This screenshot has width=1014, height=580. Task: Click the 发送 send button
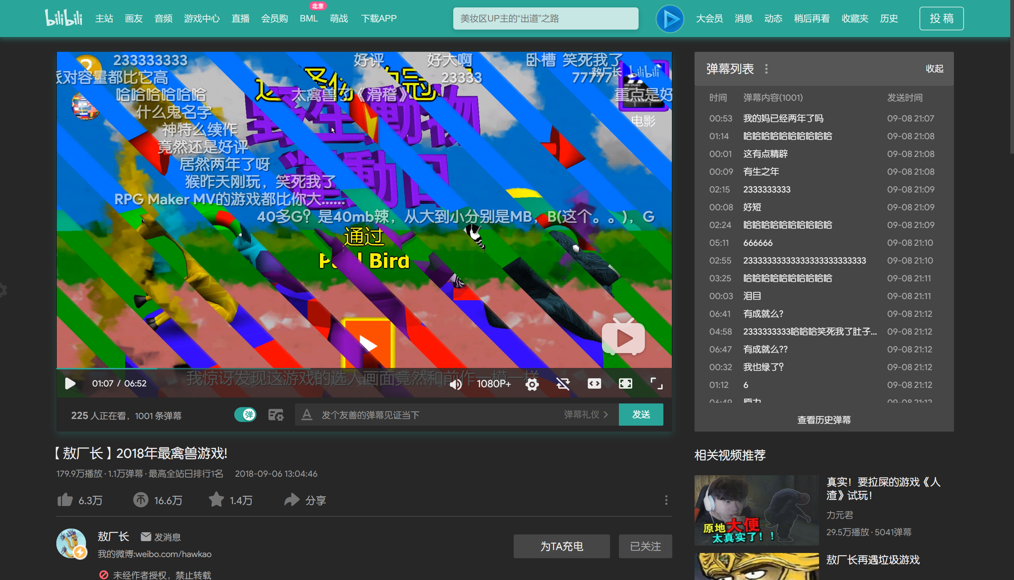tap(641, 415)
